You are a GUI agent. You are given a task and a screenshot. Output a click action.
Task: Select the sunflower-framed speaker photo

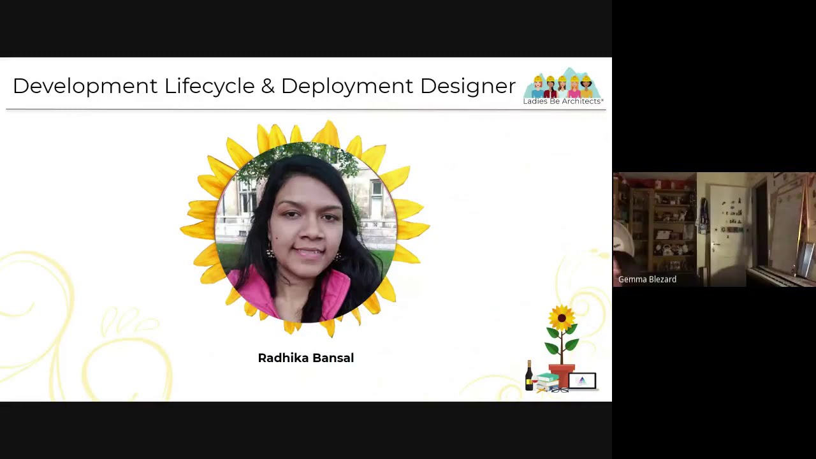coord(305,229)
